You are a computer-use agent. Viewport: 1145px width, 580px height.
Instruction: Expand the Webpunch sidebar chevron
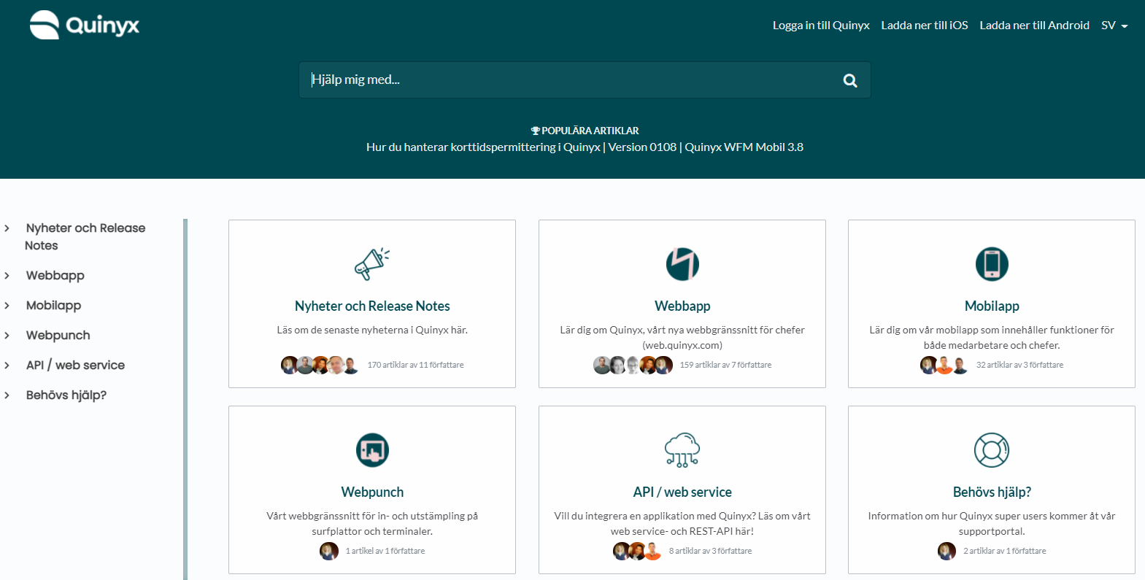click(7, 336)
